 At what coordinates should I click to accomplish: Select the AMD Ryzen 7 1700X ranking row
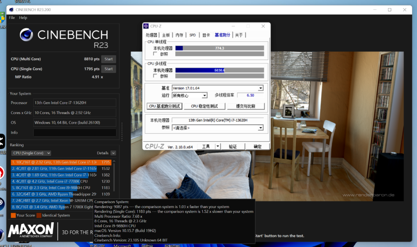pos(52,207)
